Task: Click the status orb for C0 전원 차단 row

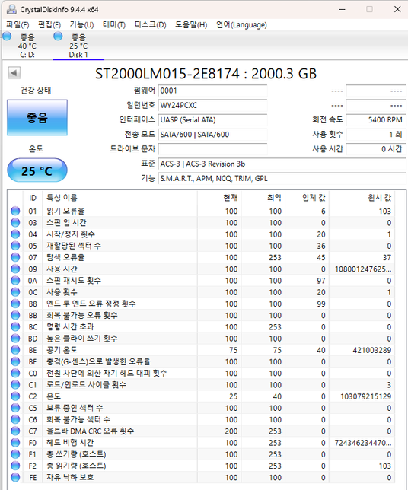Action: click(x=15, y=373)
